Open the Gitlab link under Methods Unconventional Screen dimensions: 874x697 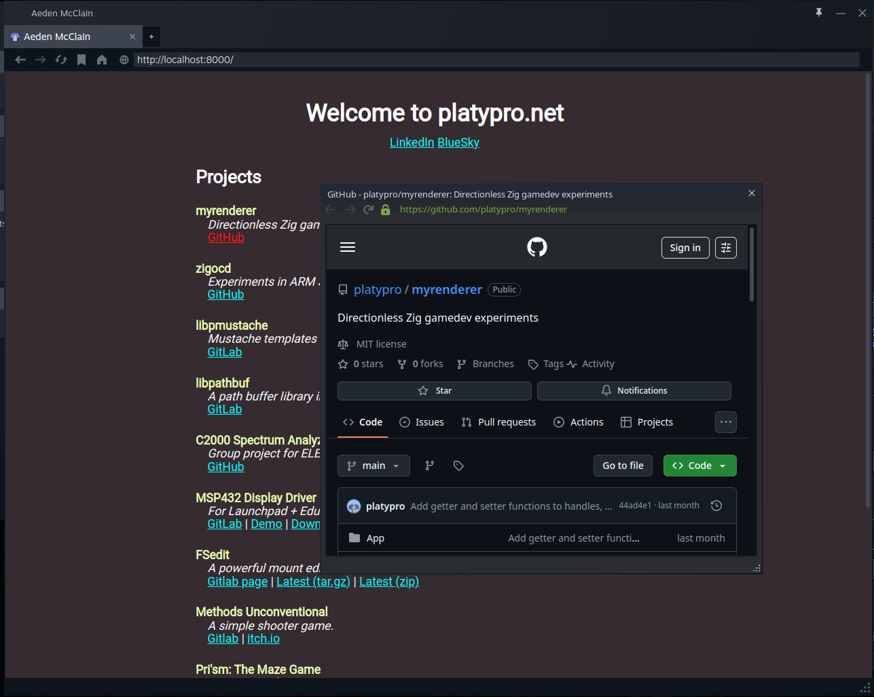[x=223, y=639]
